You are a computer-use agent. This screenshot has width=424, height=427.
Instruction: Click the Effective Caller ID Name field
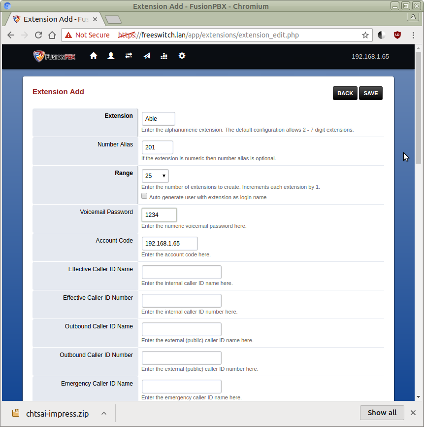pos(181,272)
